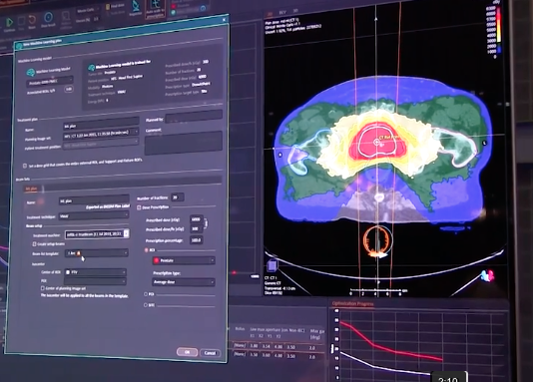Click the OK button in the dialog
Screen dimensions: 533x382
(187, 352)
